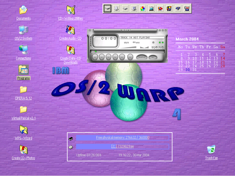Open the Trash Can icon
This screenshot has width=235, height=176.
[x=211, y=150]
